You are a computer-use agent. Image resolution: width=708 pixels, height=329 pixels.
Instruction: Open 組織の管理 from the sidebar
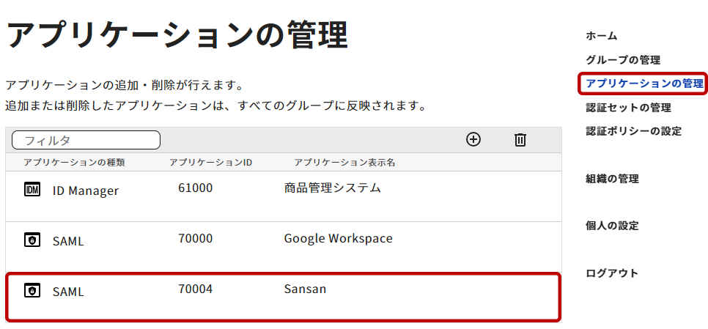[612, 179]
